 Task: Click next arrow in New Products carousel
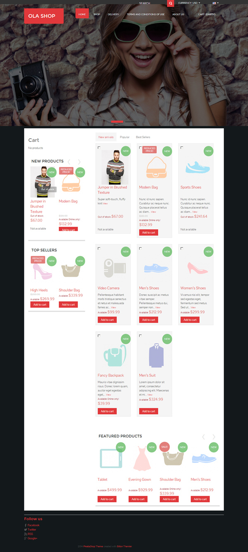click(79, 161)
